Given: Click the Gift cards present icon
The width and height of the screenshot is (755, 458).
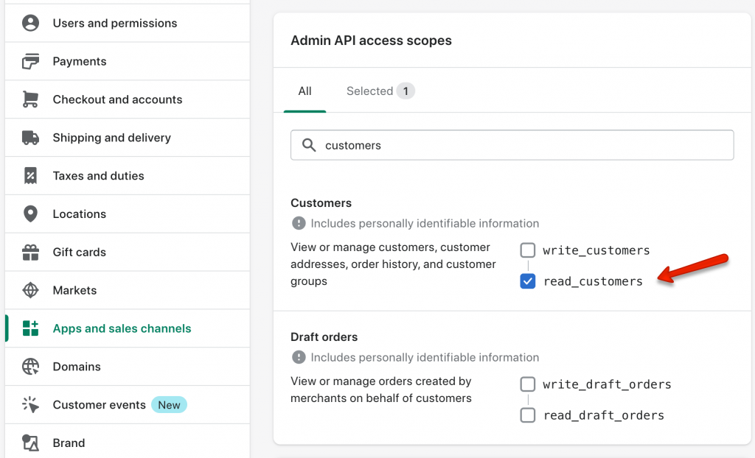Looking at the screenshot, I should point(30,252).
